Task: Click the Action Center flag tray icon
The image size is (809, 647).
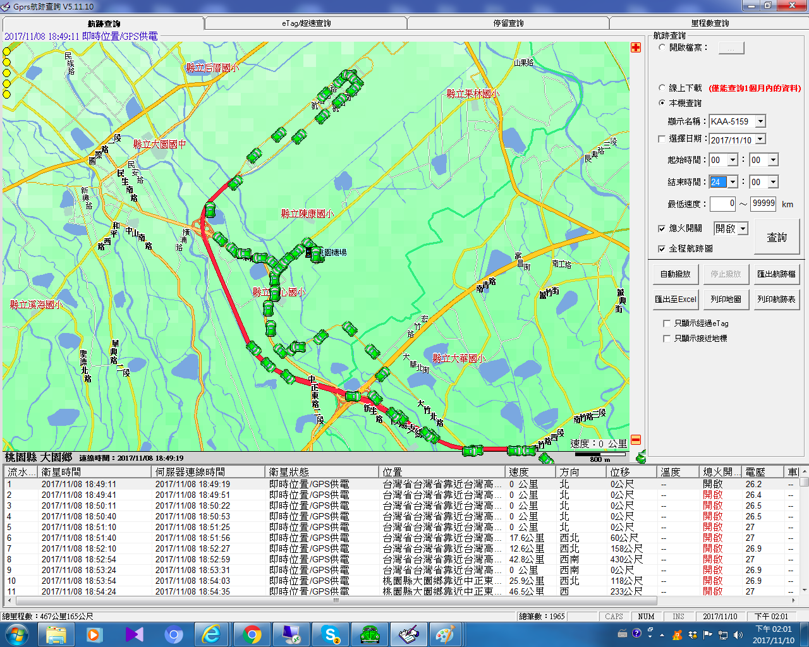Action: (x=707, y=634)
